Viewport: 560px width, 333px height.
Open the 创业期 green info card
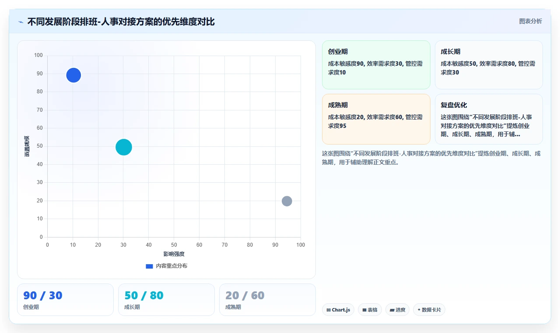[376, 65]
